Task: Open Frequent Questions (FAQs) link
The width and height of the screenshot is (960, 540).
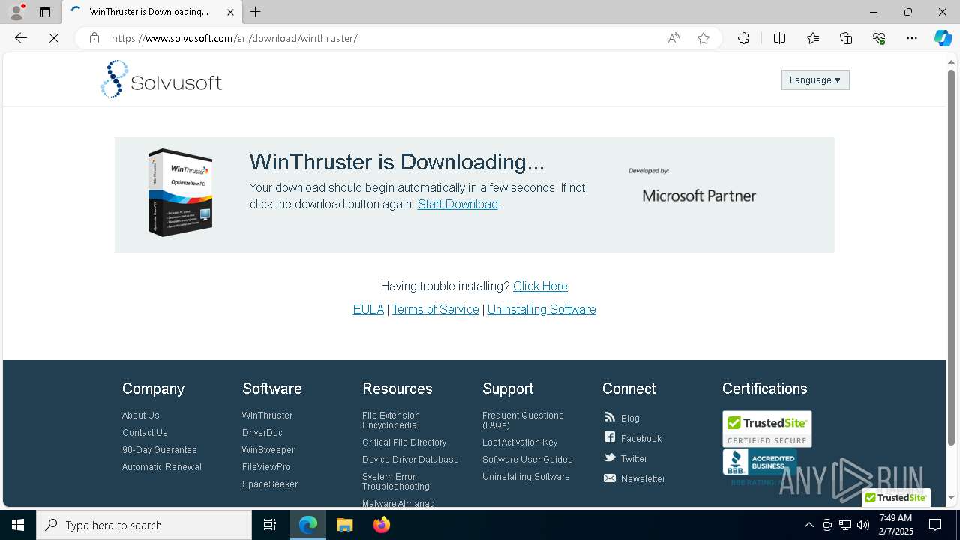Action: (x=523, y=420)
